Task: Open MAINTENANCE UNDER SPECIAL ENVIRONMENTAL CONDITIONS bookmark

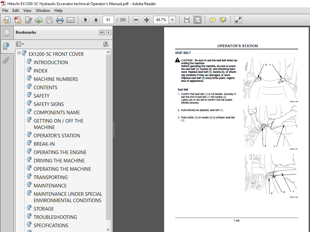Action: pos(68,197)
